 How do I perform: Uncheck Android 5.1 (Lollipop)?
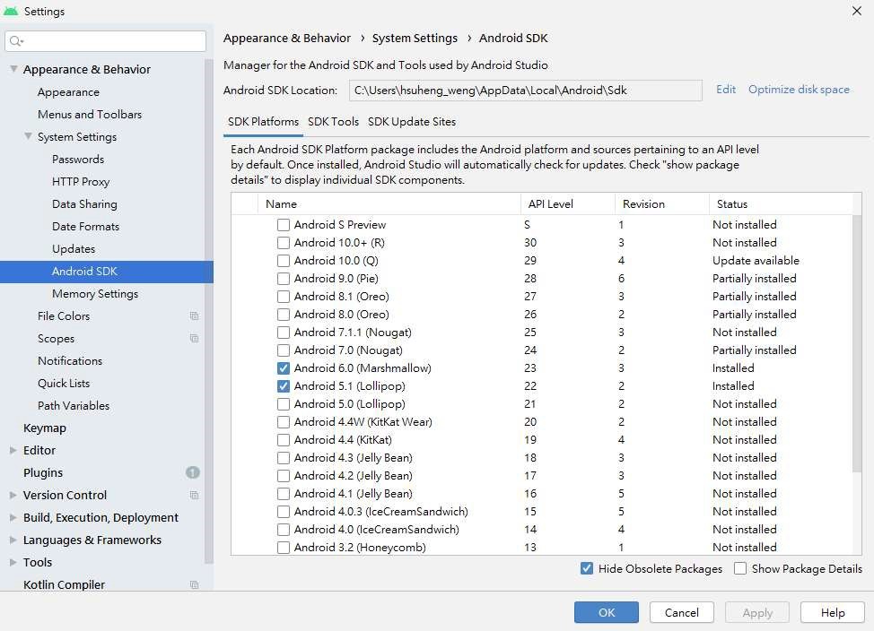tap(284, 386)
